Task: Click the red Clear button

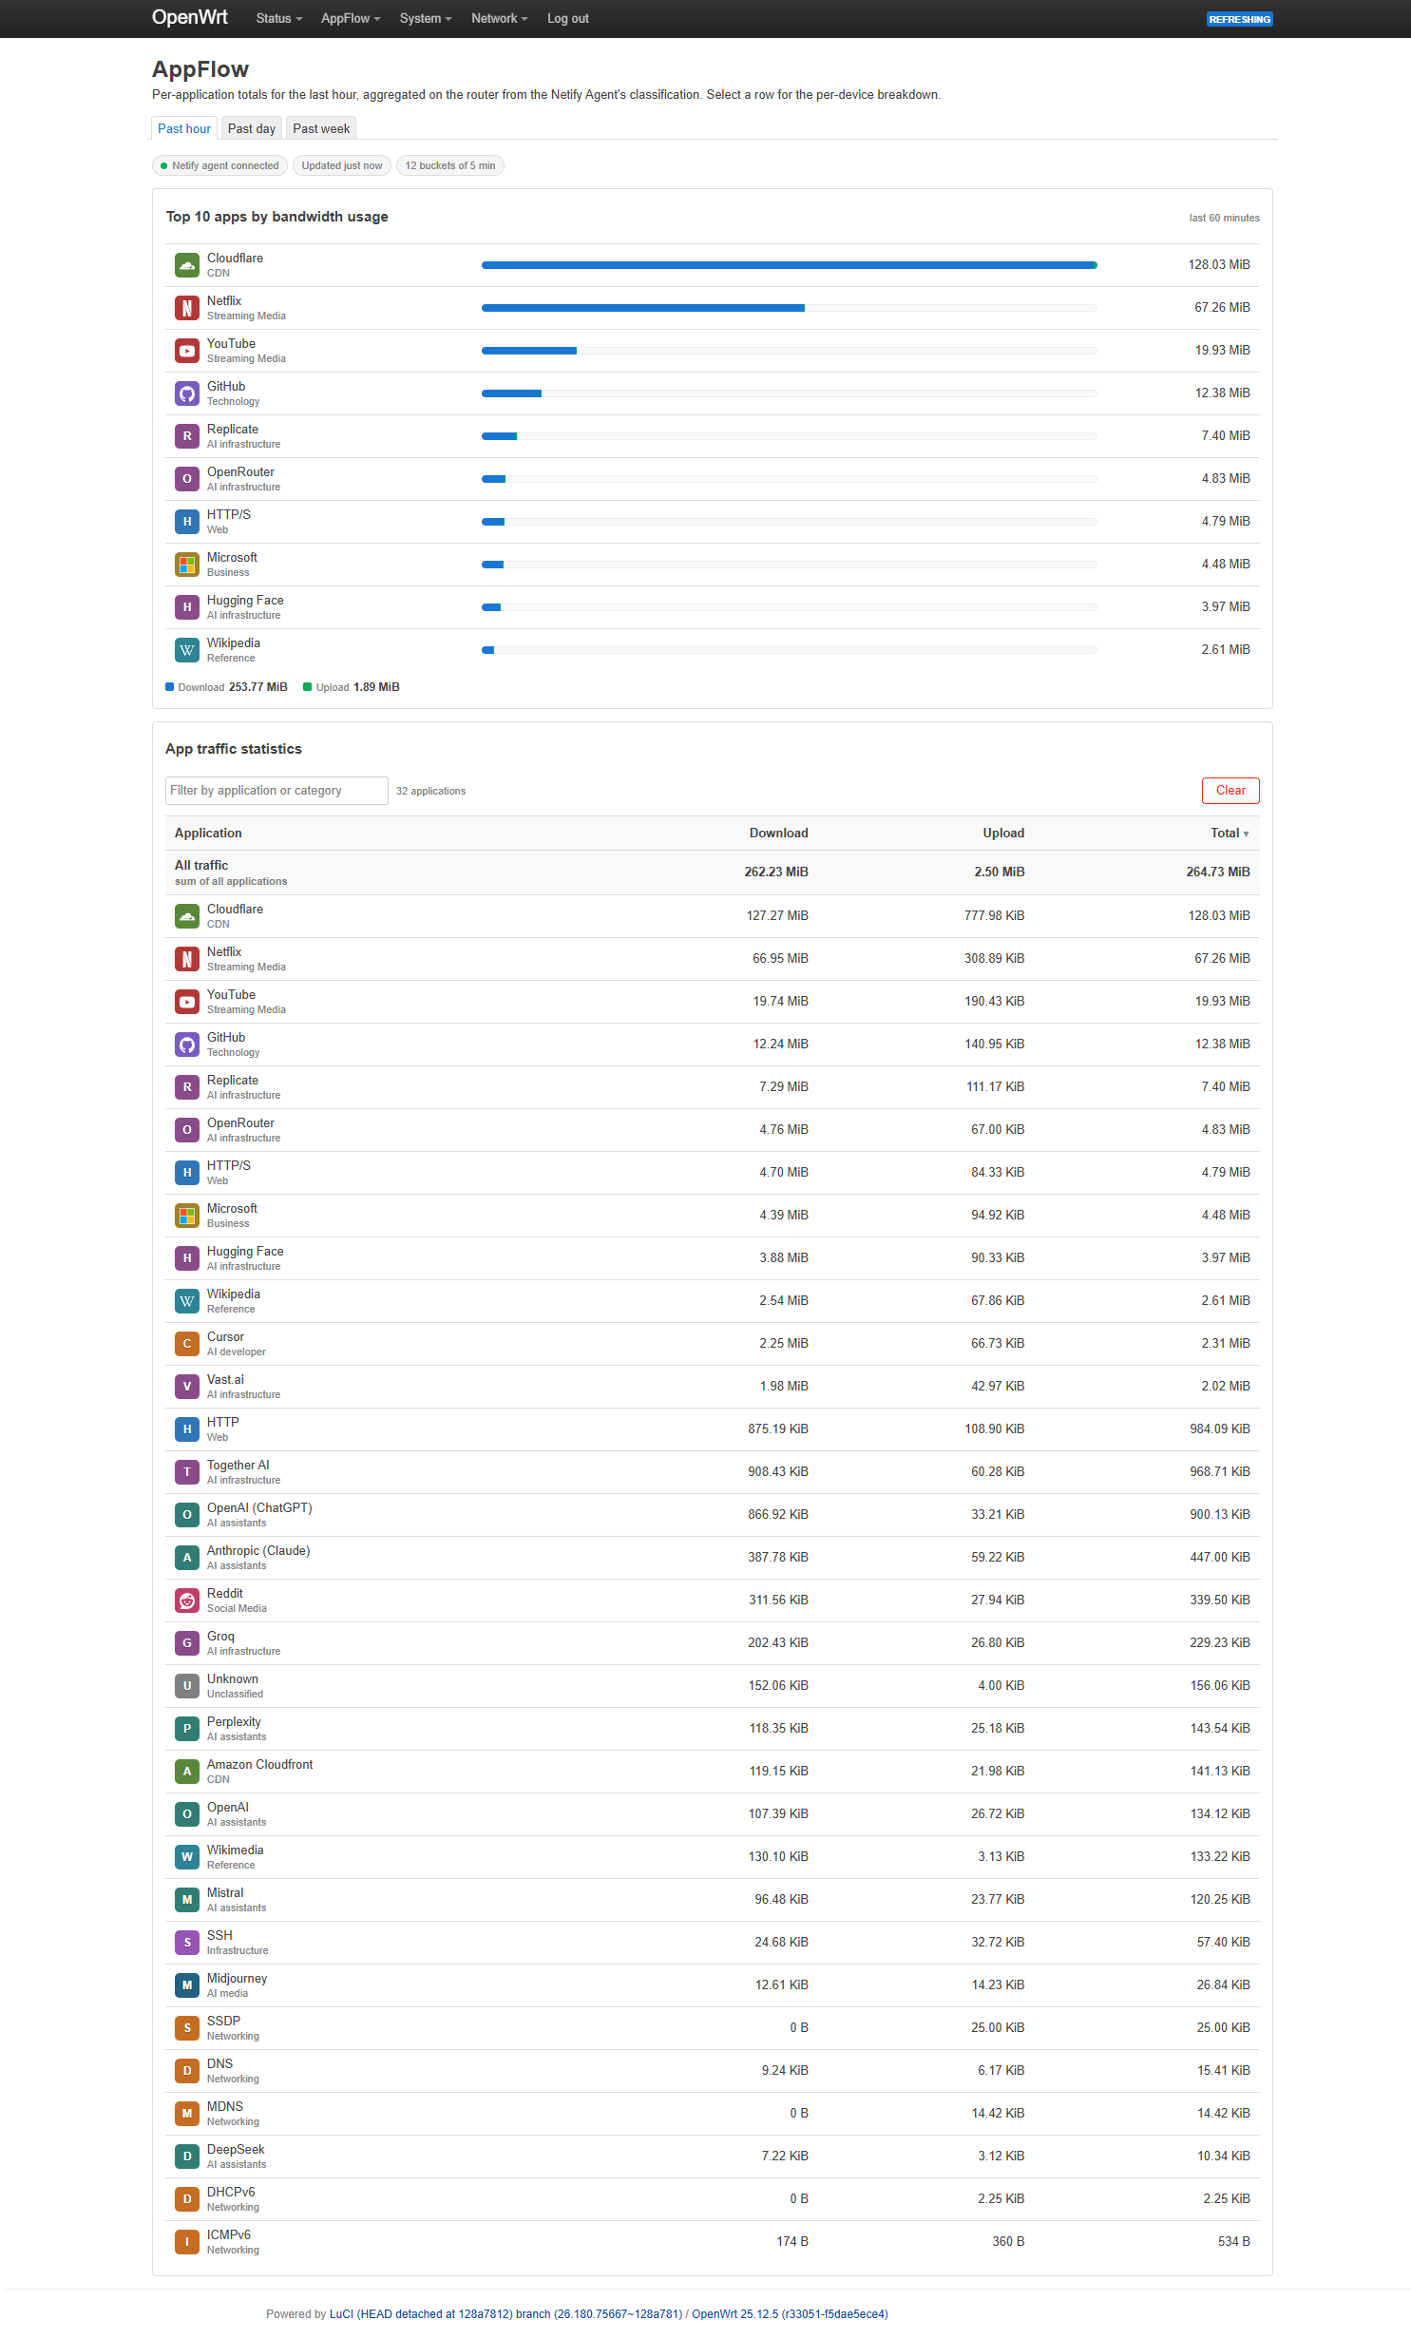Action: point(1230,791)
